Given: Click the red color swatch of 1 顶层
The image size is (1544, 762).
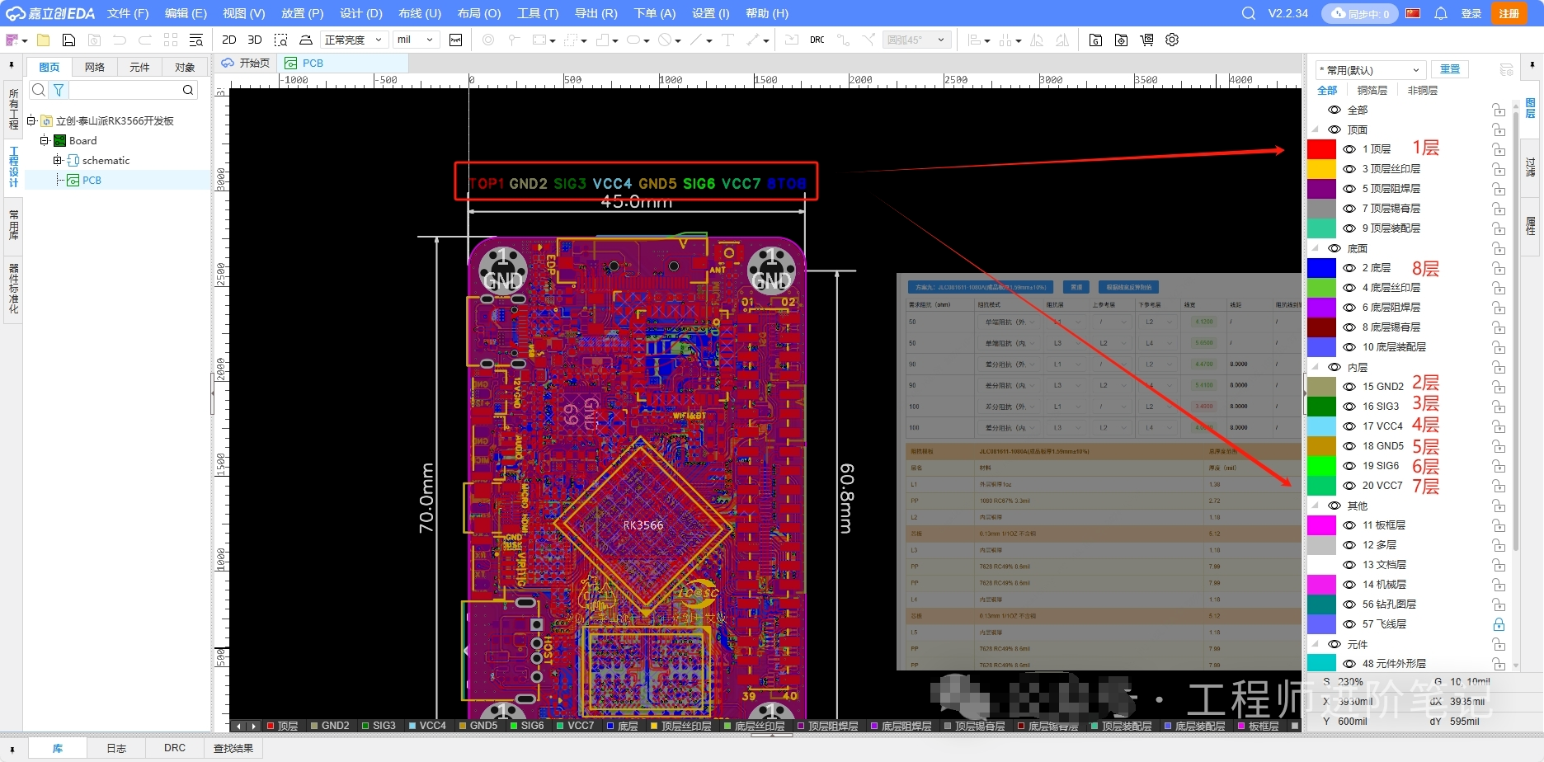Looking at the screenshot, I should (x=1321, y=149).
